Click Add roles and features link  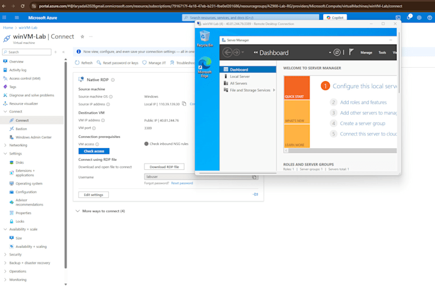tap(363, 102)
